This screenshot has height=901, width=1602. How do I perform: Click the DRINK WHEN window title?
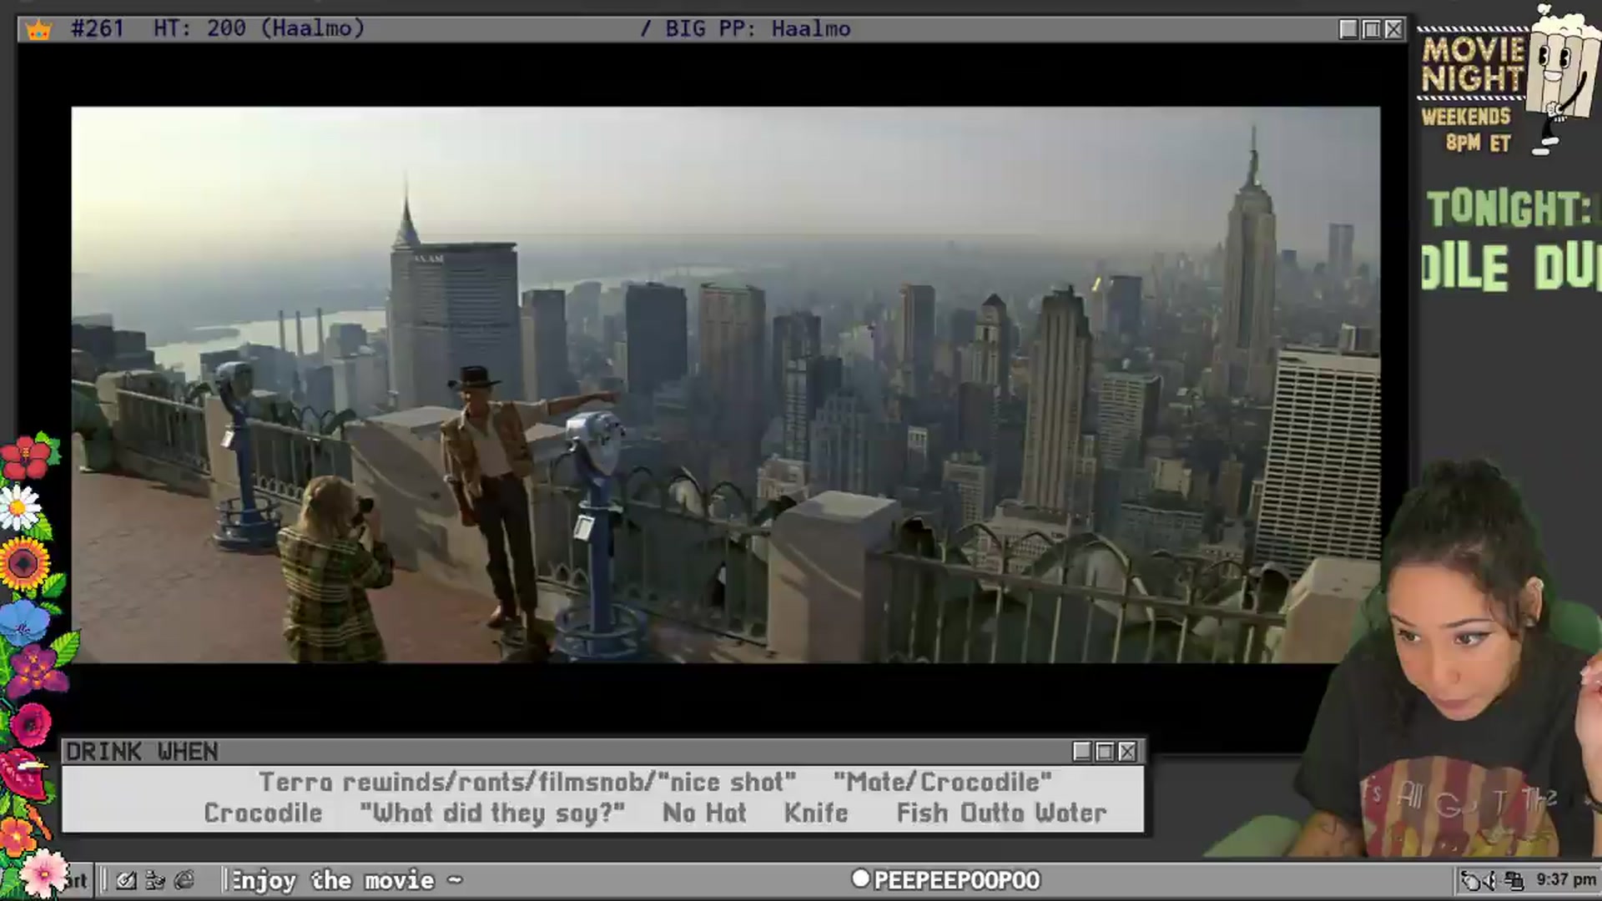pyautogui.click(x=142, y=752)
